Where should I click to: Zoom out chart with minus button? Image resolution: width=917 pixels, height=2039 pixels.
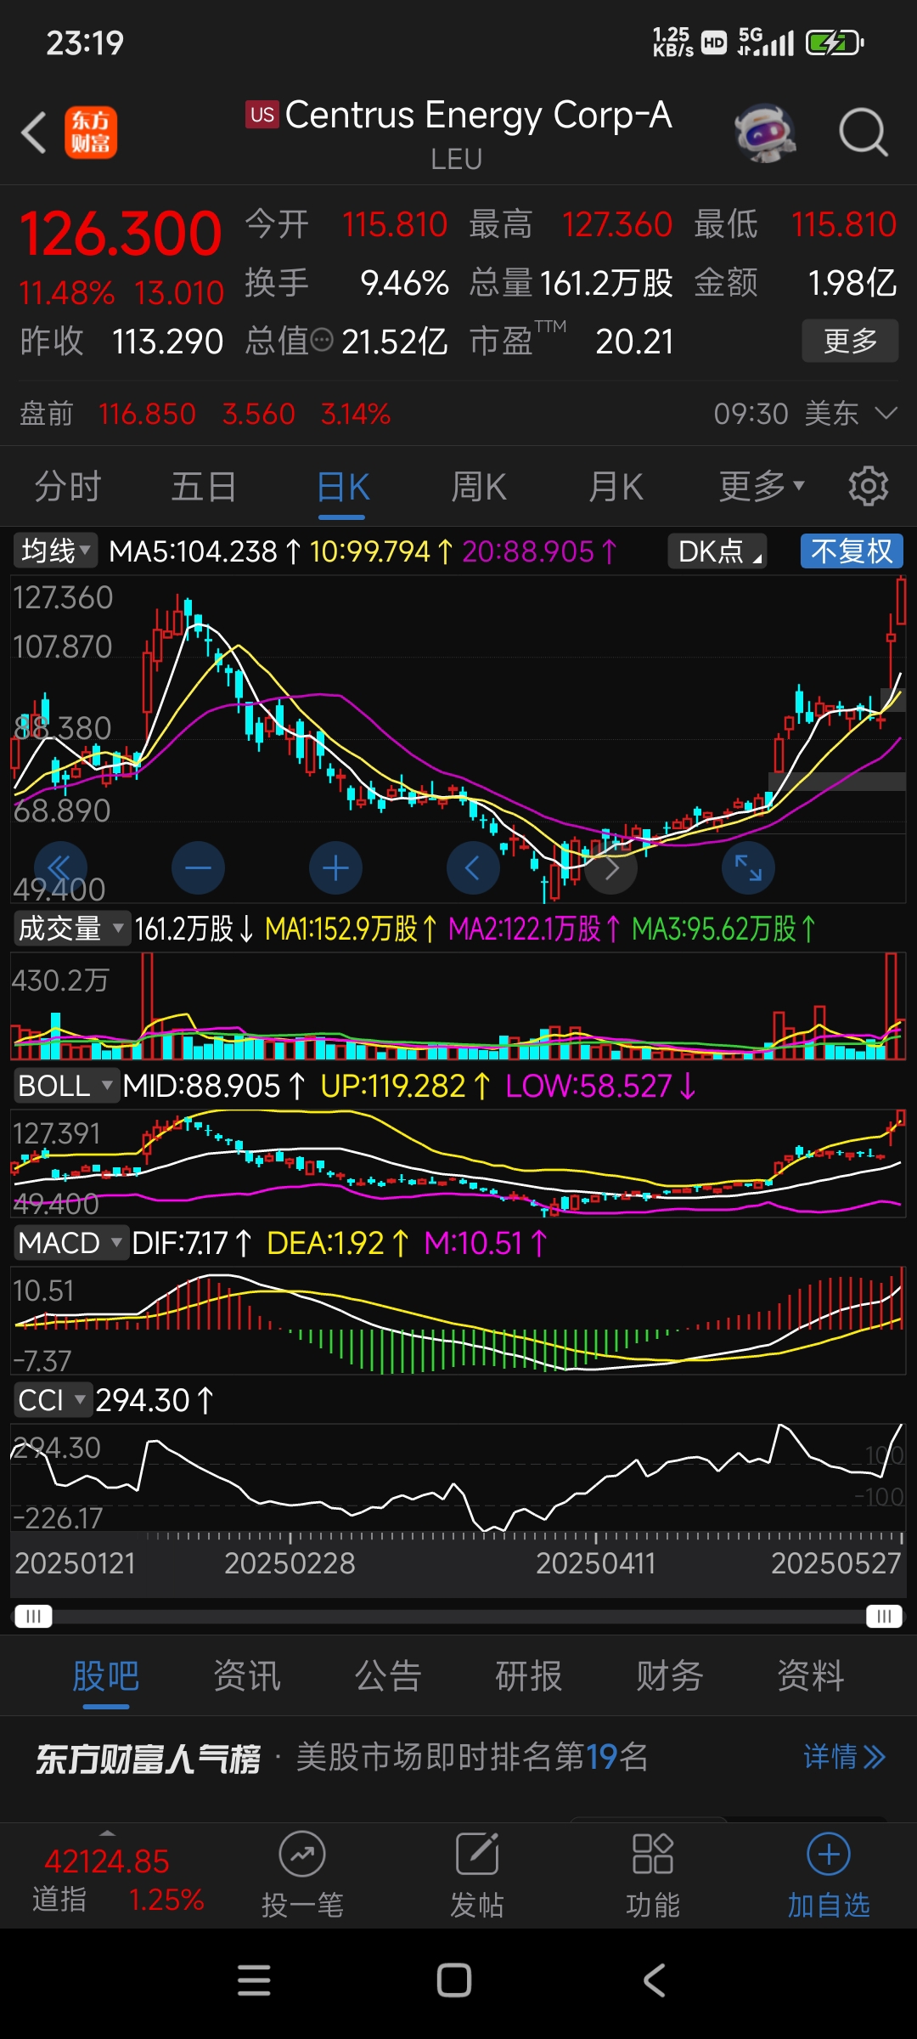(x=198, y=868)
